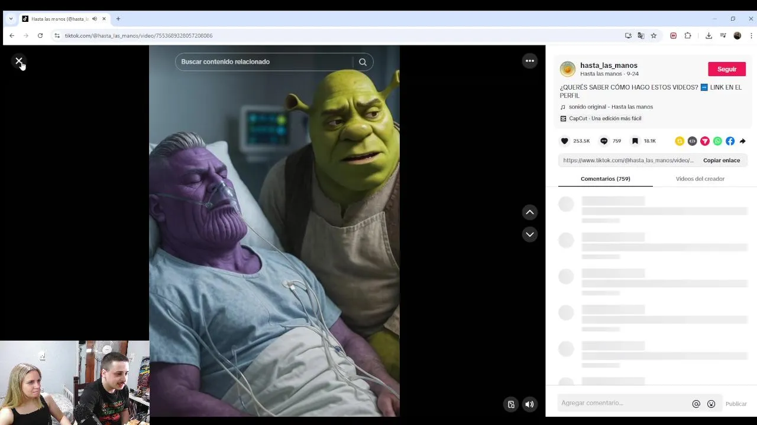757x425 pixels.
Task: Focus Buscar contenido relacionado search box
Action: 266,62
